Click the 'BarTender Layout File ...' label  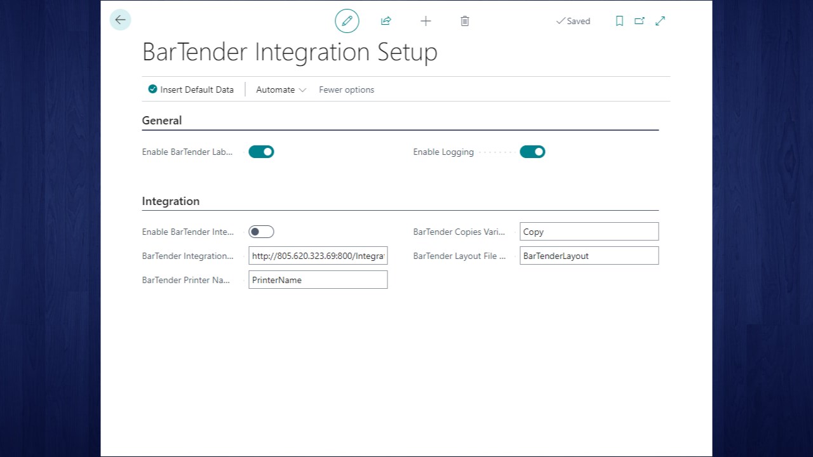click(x=459, y=256)
